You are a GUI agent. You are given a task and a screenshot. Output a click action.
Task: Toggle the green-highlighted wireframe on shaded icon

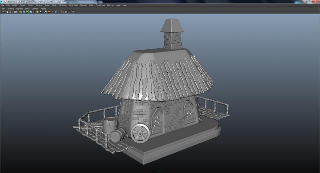pyautogui.click(x=27, y=12)
